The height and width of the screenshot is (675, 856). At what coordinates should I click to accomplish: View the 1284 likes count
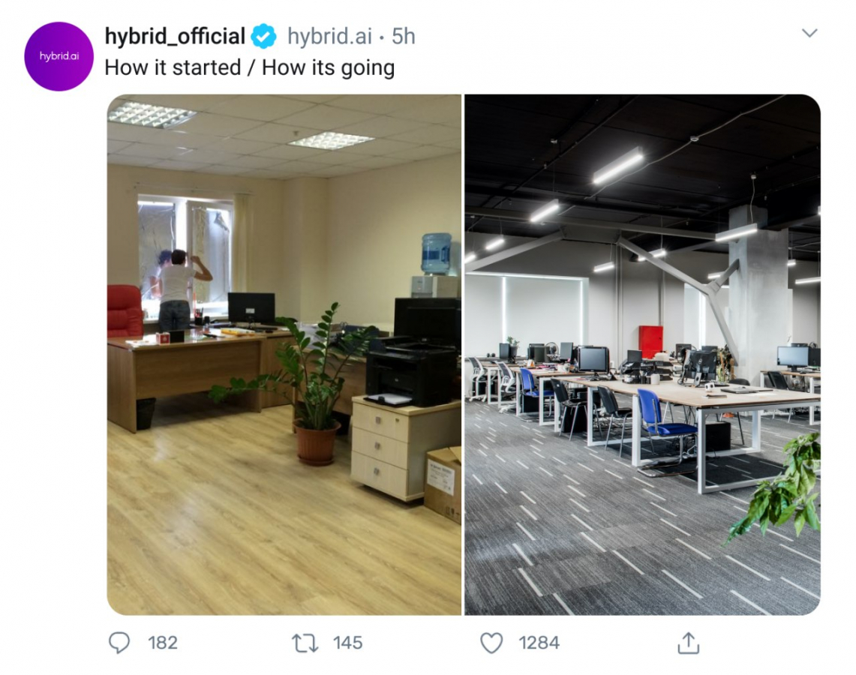[539, 643]
